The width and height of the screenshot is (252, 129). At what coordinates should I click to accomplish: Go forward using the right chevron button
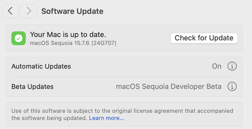coord(28,11)
